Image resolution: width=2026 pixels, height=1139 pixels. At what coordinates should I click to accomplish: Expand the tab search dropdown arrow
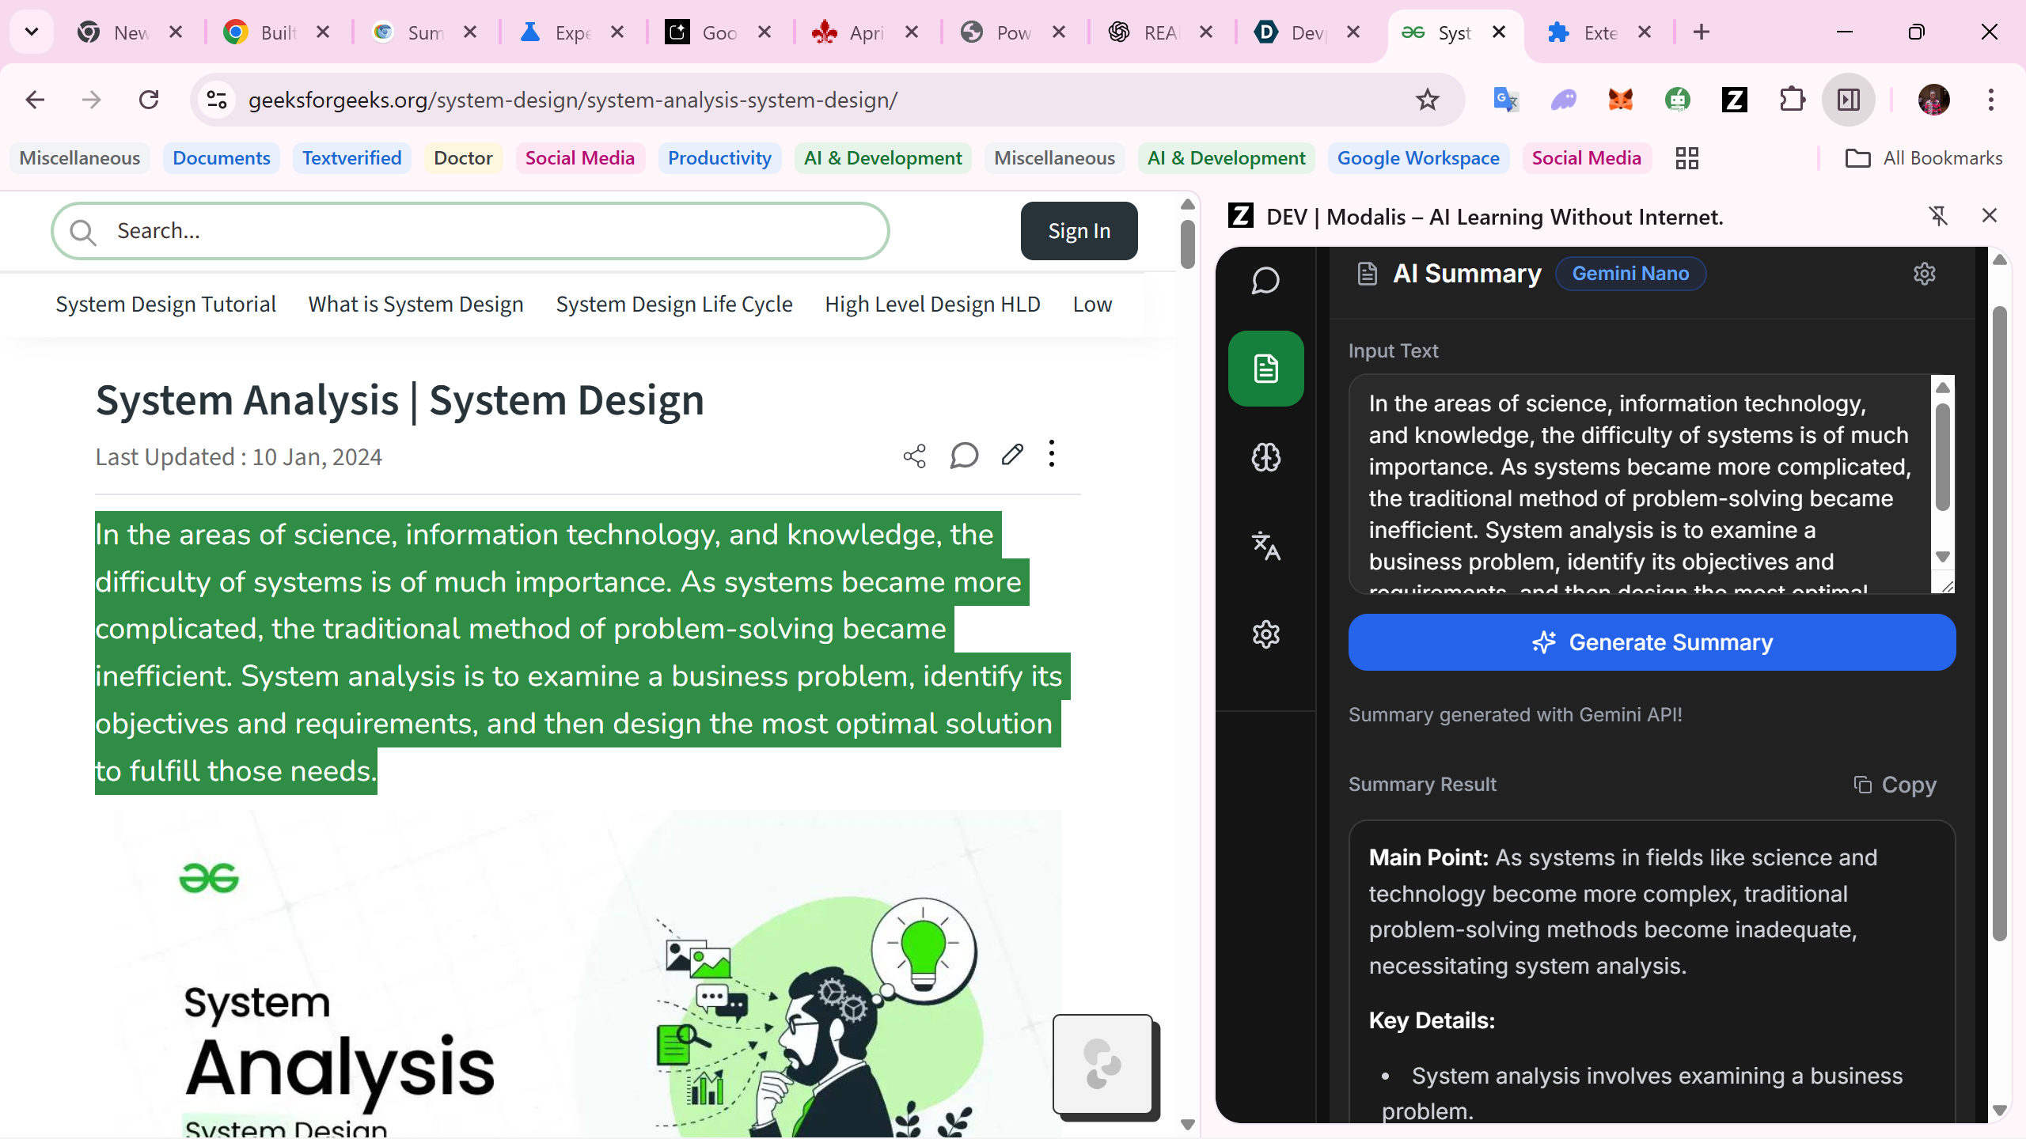pyautogui.click(x=32, y=32)
